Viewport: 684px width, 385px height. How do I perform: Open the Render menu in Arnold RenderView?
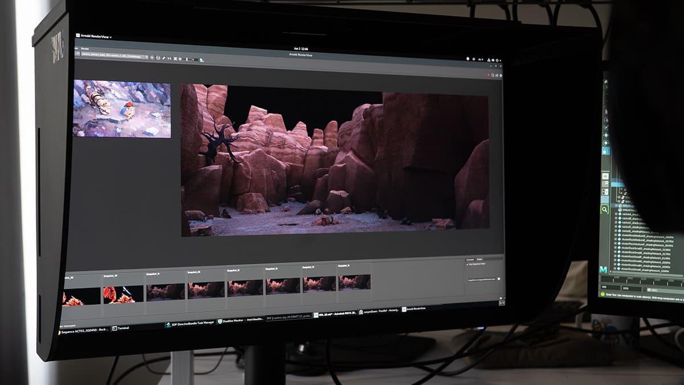coord(85,49)
